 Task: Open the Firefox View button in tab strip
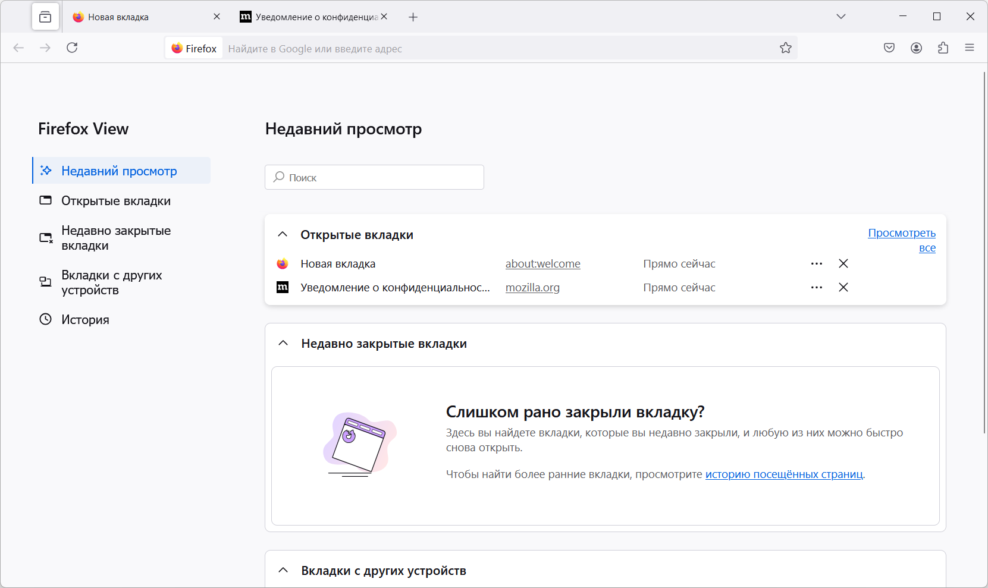45,17
